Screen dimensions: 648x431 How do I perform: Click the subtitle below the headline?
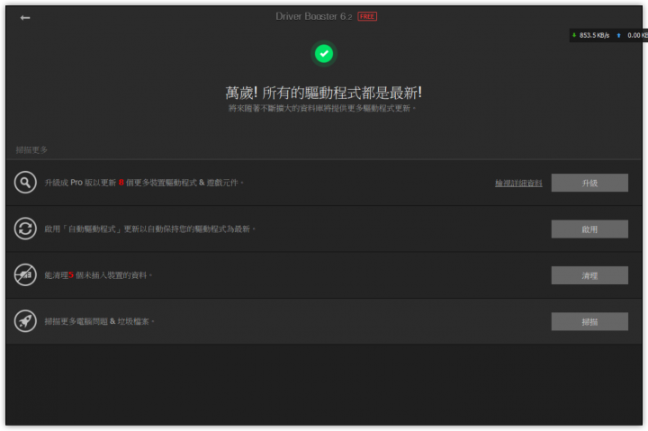[322, 108]
